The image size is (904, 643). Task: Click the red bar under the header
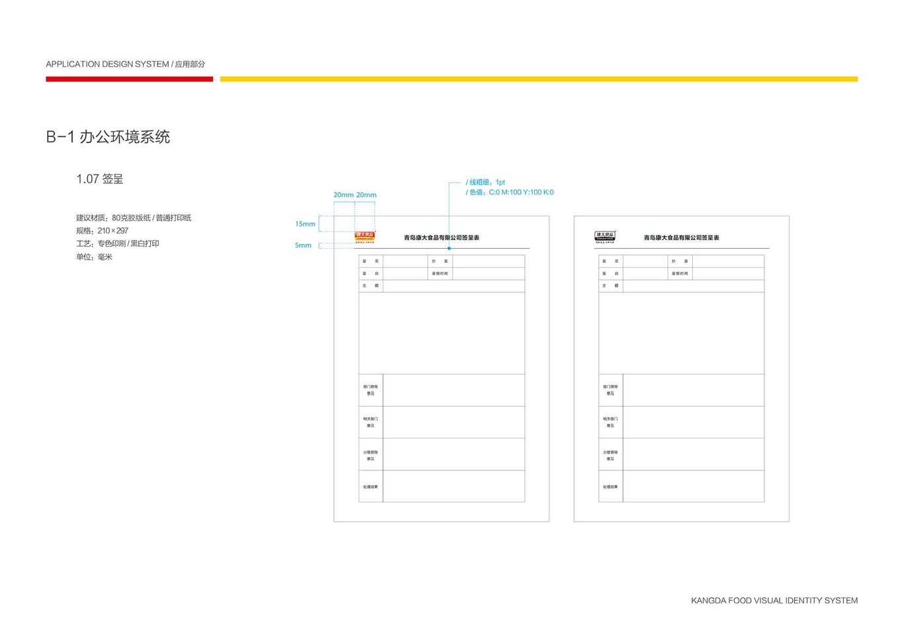pyautogui.click(x=129, y=79)
